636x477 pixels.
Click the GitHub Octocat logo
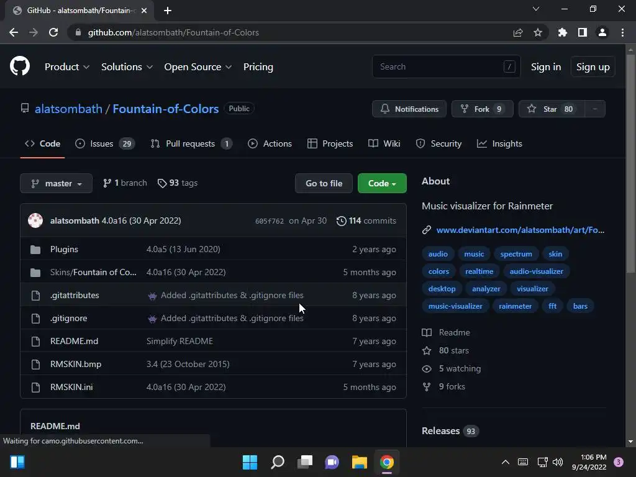point(19,66)
